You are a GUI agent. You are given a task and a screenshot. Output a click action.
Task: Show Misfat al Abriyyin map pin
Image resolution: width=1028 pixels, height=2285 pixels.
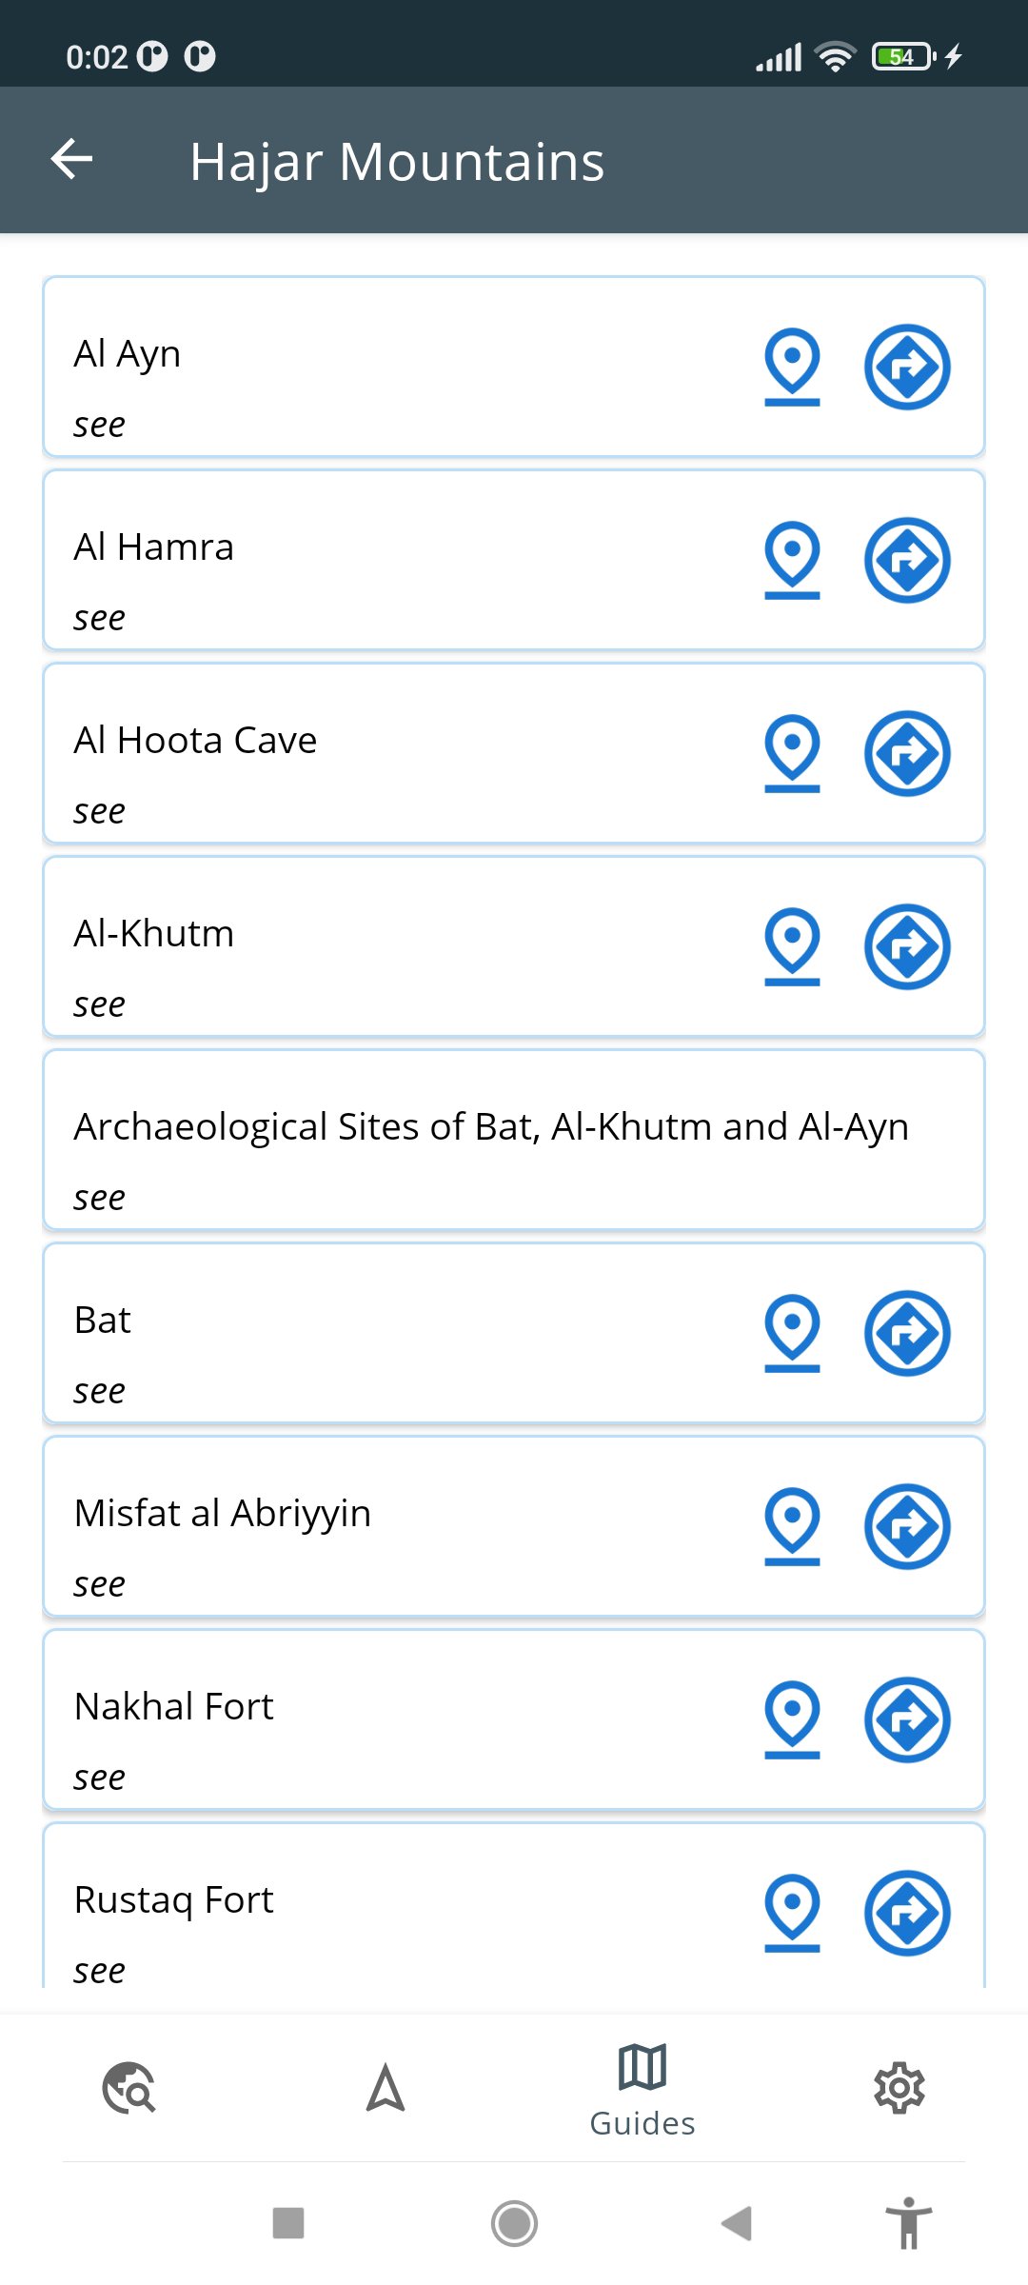[792, 1526]
